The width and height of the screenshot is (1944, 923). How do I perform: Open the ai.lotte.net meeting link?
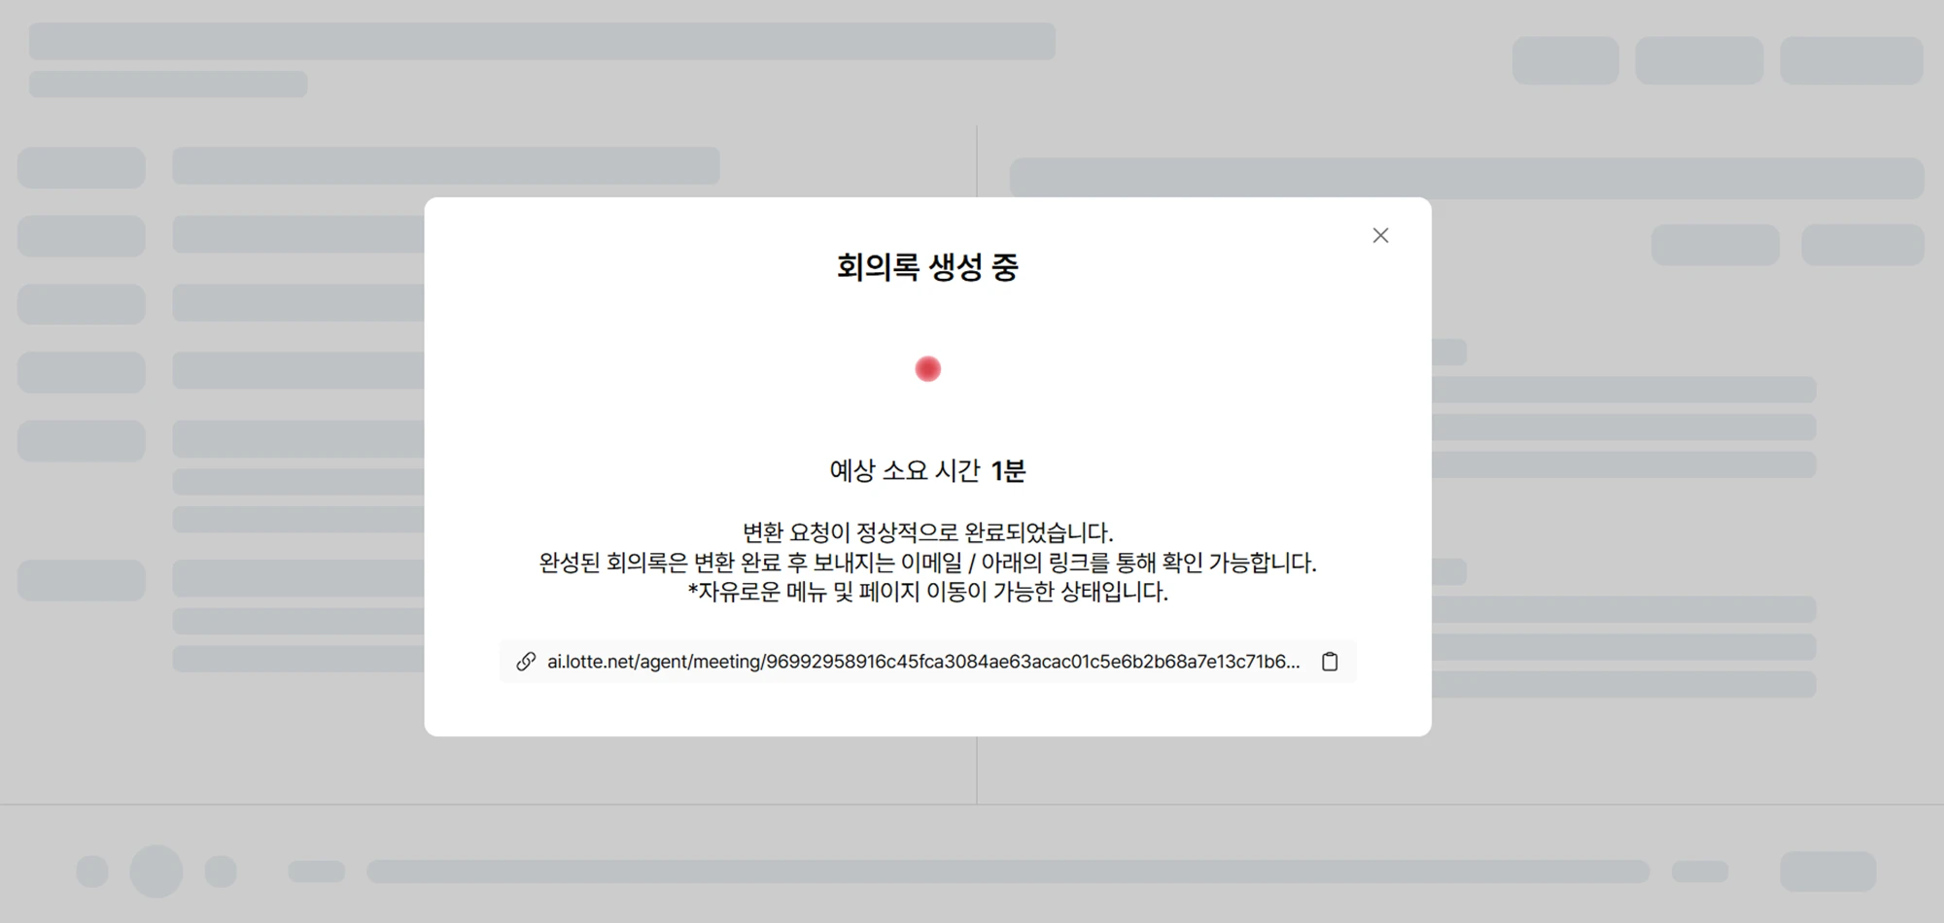(922, 662)
